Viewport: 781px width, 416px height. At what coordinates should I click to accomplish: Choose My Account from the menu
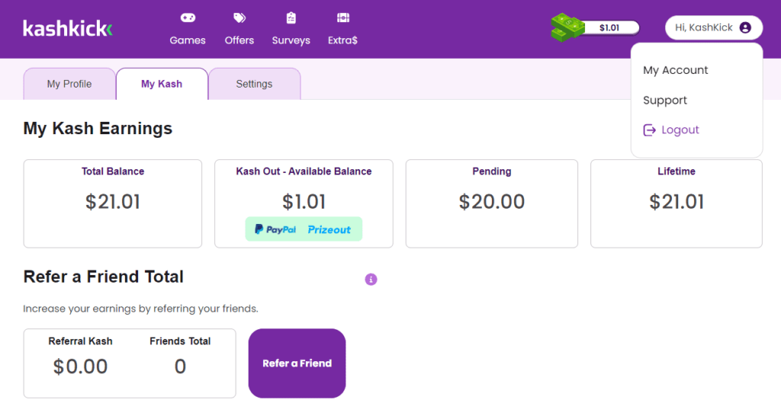676,70
